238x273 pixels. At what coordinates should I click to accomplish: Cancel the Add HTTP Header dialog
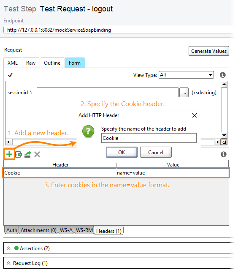tap(156, 152)
